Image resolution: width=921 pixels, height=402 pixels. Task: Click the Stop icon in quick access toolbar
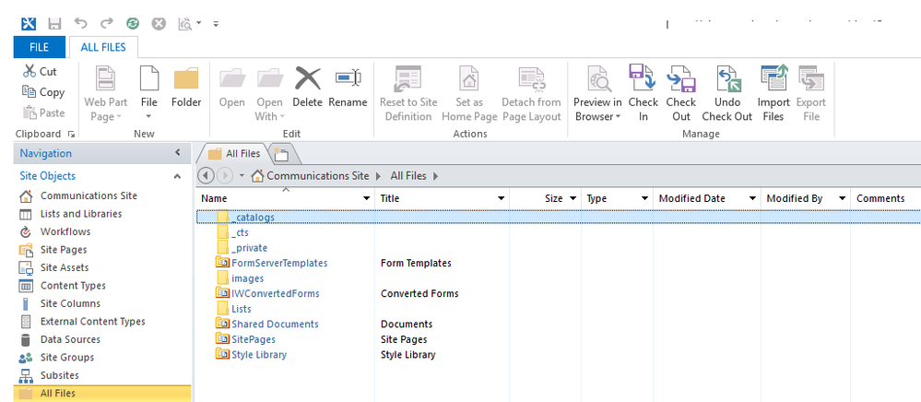tap(159, 23)
